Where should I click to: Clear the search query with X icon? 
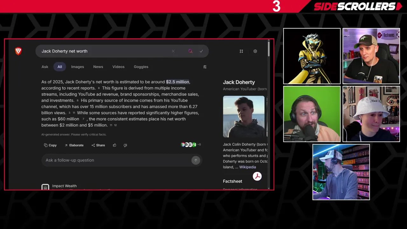(x=173, y=51)
